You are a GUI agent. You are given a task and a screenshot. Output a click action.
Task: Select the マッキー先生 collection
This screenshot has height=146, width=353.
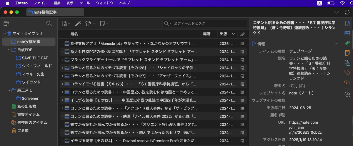tap(31, 74)
